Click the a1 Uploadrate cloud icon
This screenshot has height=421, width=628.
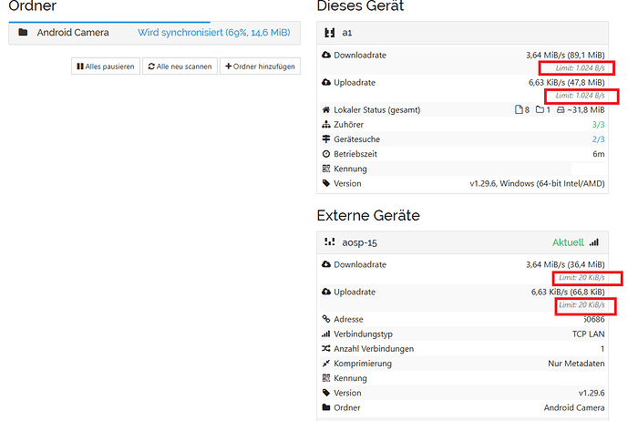326,82
